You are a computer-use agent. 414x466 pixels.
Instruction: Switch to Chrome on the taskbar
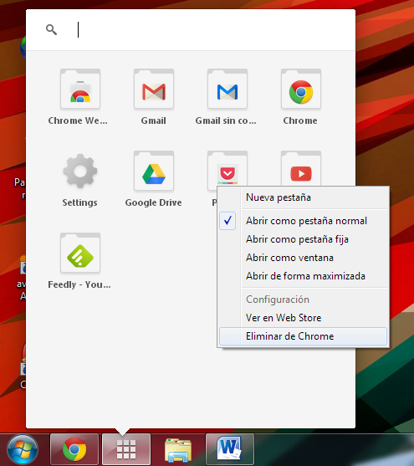(74, 449)
